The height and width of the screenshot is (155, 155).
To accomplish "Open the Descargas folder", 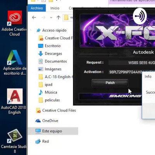I will pyautogui.click(x=50, y=53).
